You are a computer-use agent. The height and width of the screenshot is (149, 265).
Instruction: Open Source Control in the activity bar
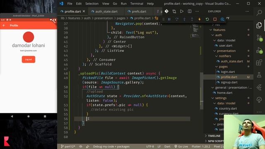[x=259, y=38]
